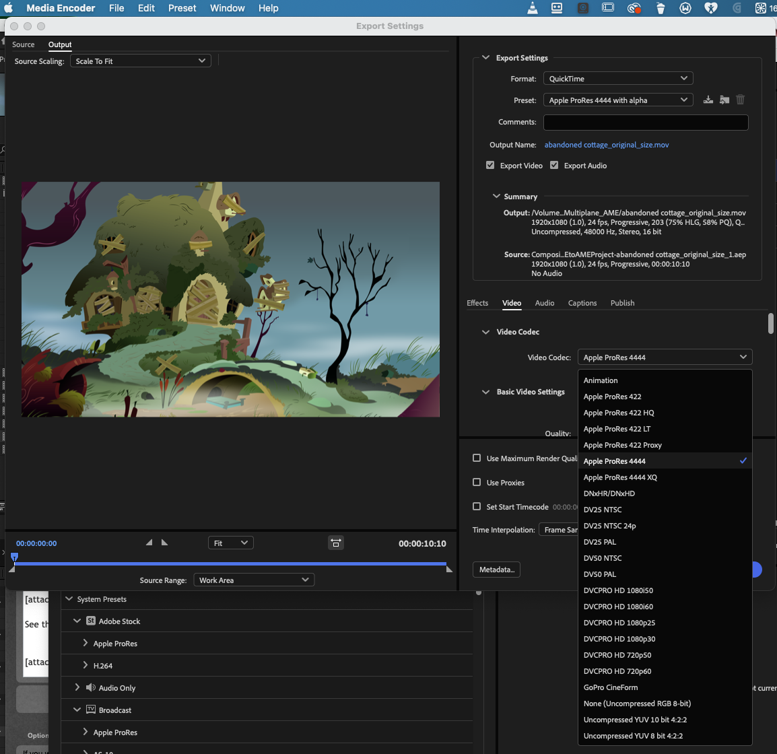The image size is (777, 754).
Task: Expand Apple ProRes under Adobe Stock
Action: 86,642
